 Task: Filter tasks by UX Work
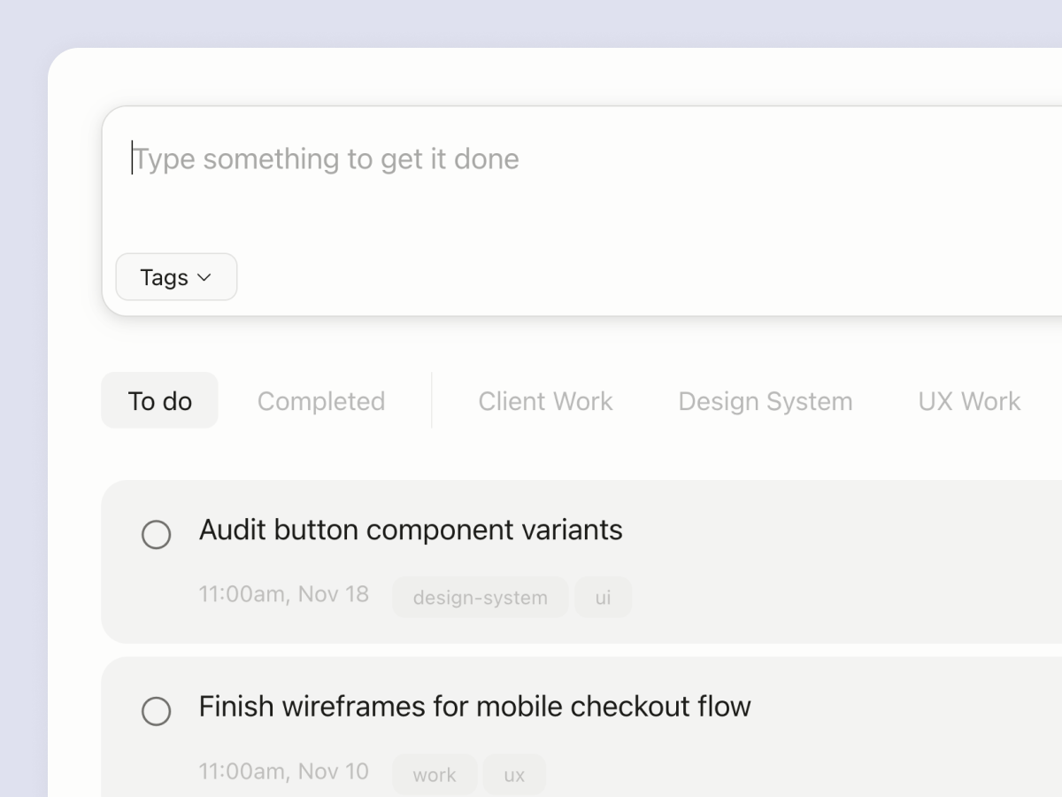[968, 400]
